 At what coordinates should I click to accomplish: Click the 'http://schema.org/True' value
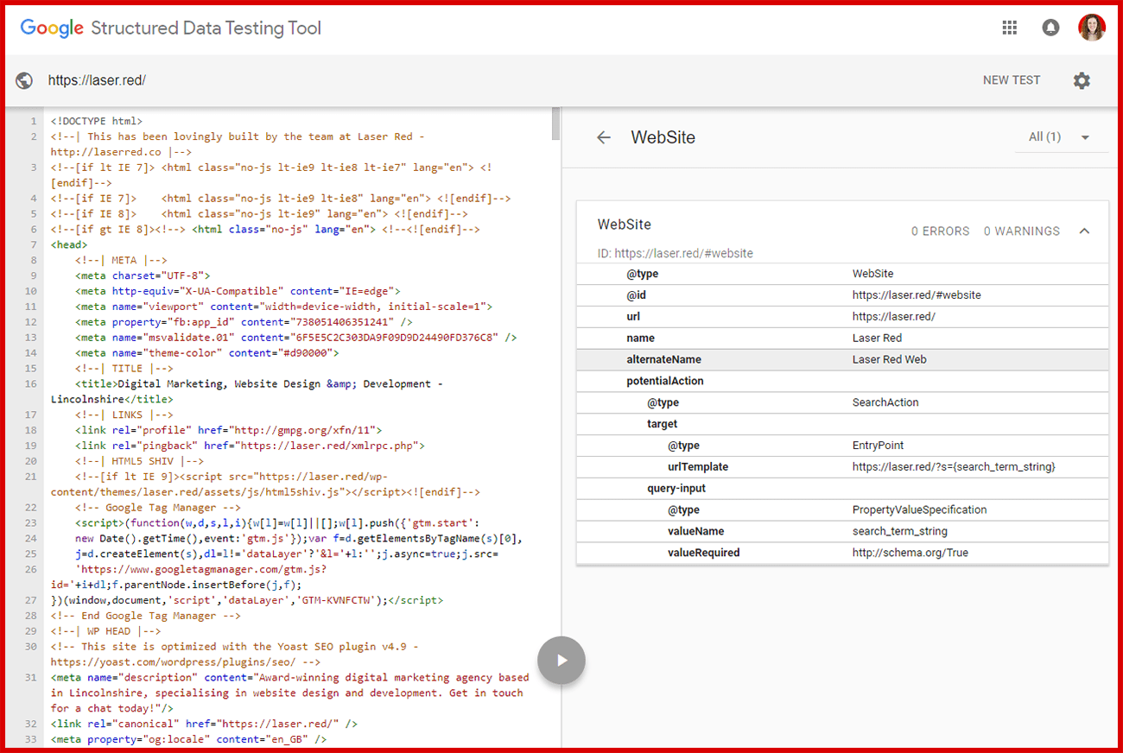pyautogui.click(x=910, y=553)
